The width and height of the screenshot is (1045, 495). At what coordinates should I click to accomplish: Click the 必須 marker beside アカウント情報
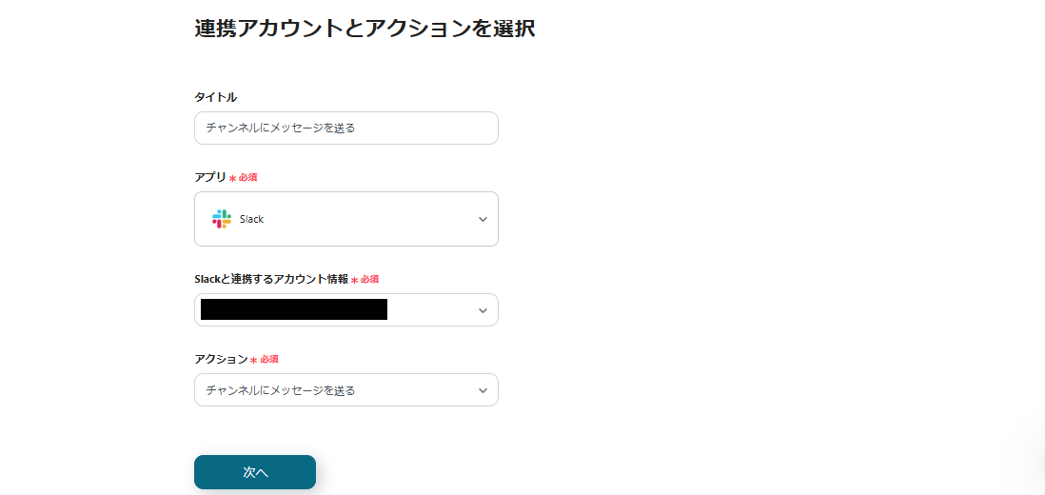[x=369, y=280]
